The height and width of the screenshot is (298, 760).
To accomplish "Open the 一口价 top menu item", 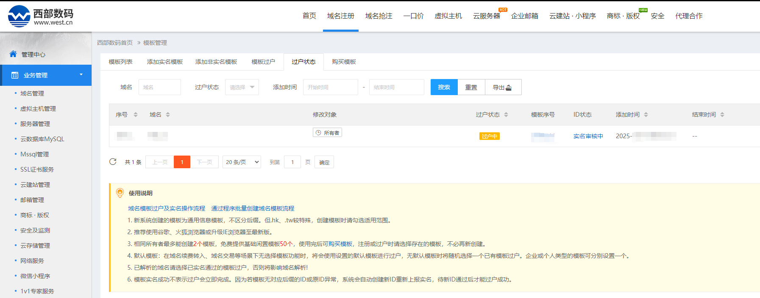I will (414, 16).
